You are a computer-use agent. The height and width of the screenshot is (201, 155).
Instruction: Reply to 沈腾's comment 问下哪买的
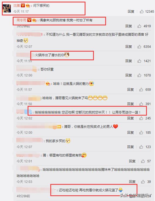pyautogui.click(x=131, y=12)
